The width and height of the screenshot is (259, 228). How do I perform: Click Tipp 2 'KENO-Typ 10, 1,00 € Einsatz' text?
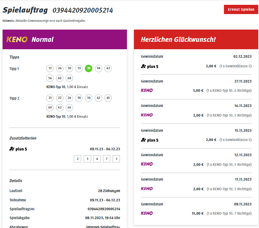click(67, 117)
